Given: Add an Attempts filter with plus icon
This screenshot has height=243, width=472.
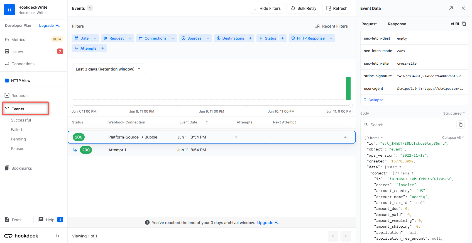Looking at the screenshot, I should tap(103, 48).
